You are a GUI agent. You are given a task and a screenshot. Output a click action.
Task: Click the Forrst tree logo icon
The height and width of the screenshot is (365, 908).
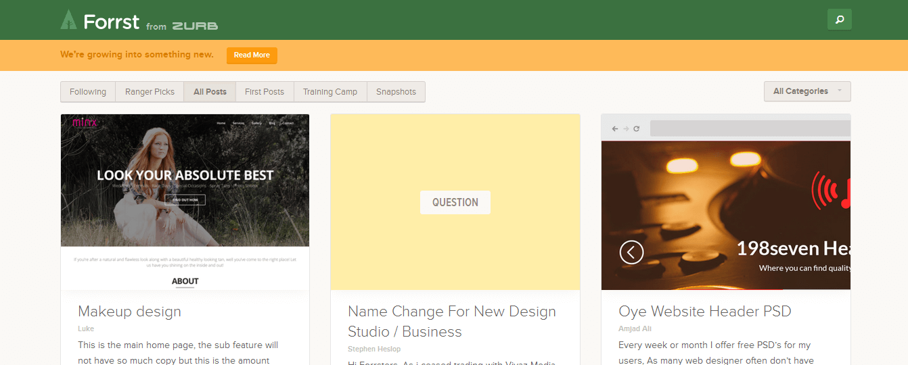pyautogui.click(x=68, y=20)
